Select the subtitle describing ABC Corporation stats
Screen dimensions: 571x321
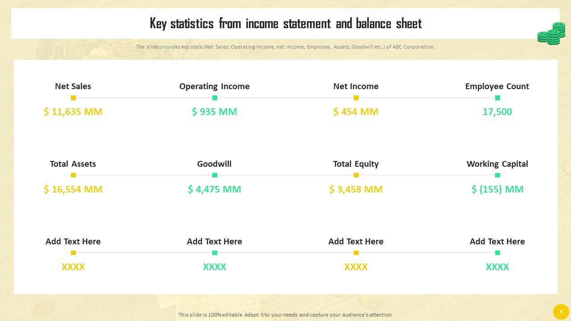(285, 47)
